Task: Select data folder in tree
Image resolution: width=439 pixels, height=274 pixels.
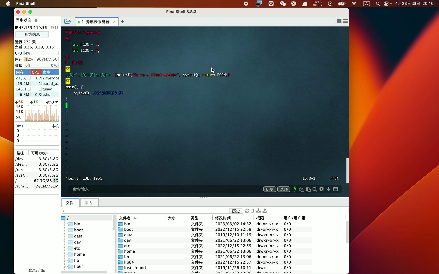Action: [x=78, y=236]
